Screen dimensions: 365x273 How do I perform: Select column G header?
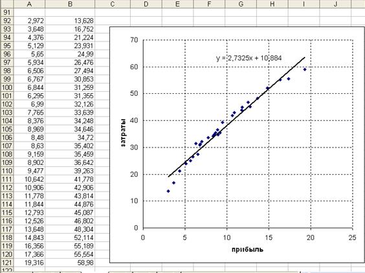click(x=241, y=4)
